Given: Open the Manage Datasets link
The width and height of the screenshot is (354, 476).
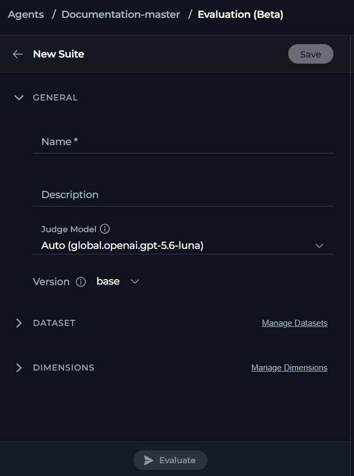Looking at the screenshot, I should coord(294,323).
